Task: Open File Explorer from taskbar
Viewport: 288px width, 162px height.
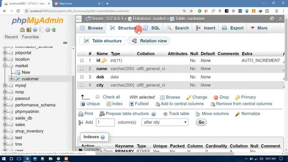Action: [x=50, y=159]
